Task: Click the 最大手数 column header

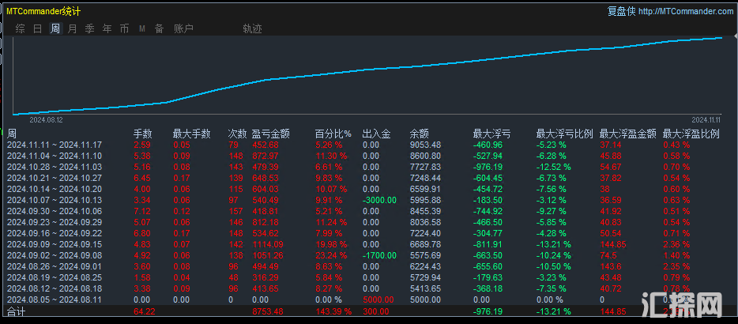Action: pyautogui.click(x=191, y=134)
